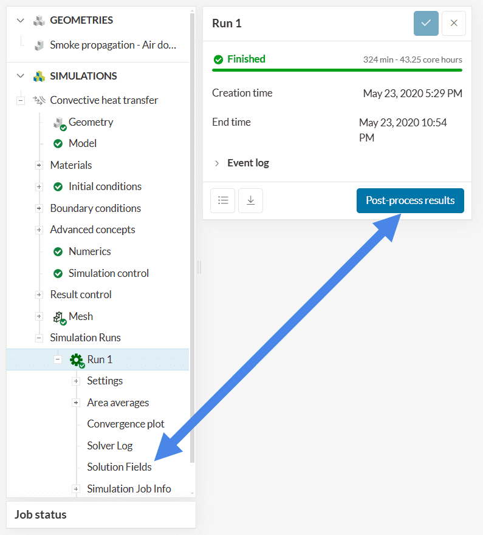Click the Mesh icon in the tree
Image resolution: width=483 pixels, height=535 pixels.
(59, 317)
